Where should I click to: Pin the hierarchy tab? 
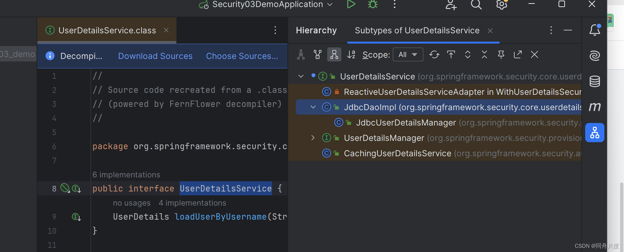(x=501, y=55)
